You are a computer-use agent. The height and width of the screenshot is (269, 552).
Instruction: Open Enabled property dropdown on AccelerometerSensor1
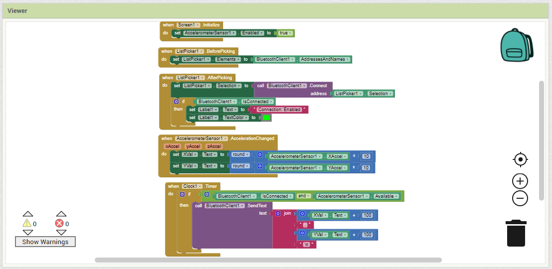pos(252,33)
